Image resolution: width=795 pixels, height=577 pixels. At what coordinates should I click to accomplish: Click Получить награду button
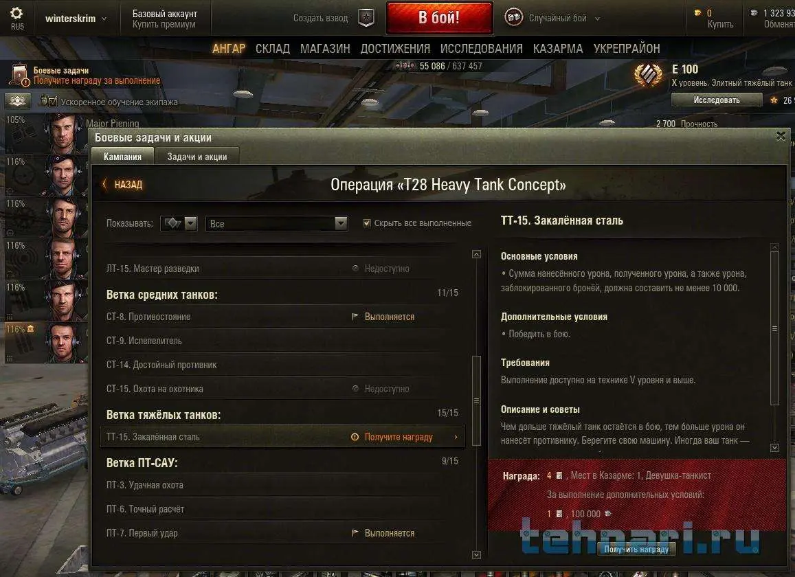(x=636, y=549)
